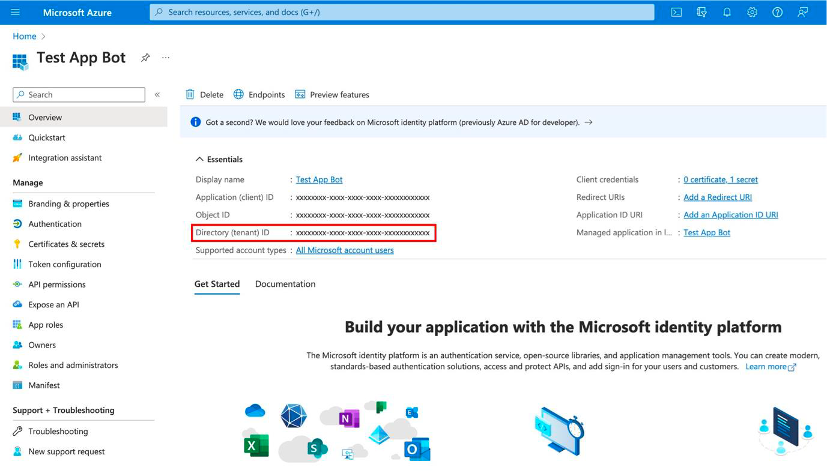Open Preview features
The image size is (827, 473).
pos(332,95)
